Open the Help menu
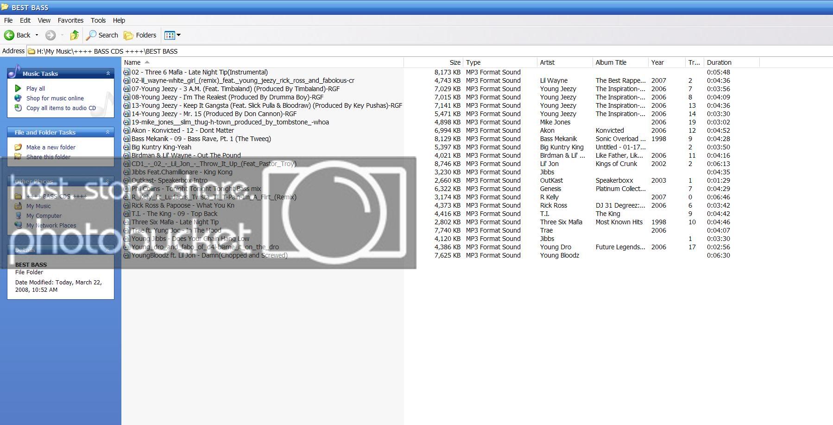The height and width of the screenshot is (425, 833). tap(119, 20)
